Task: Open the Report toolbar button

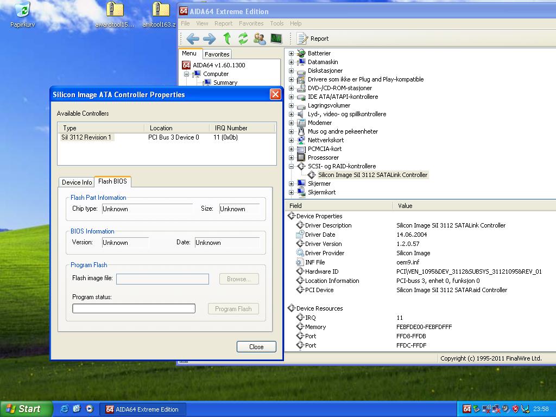Action: tap(313, 39)
